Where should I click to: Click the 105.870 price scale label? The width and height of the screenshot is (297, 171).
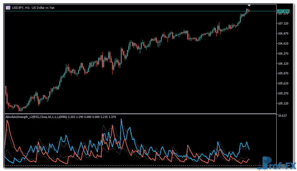pyautogui.click(x=283, y=73)
